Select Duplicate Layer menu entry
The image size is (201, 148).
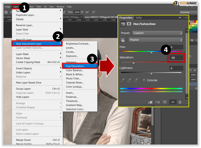(25, 15)
